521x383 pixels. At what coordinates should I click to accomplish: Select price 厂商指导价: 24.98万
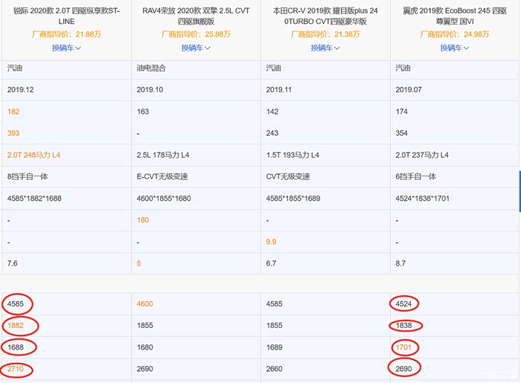pos(455,34)
